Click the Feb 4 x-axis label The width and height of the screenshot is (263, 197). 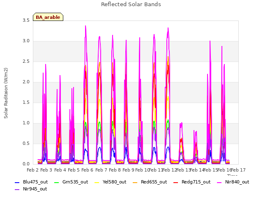pyautogui.click(x=60, y=170)
